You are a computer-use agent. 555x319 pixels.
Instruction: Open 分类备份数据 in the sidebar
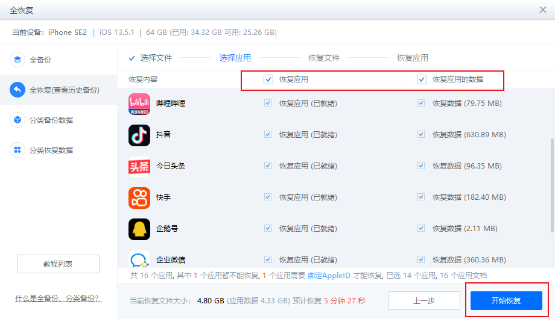point(51,120)
